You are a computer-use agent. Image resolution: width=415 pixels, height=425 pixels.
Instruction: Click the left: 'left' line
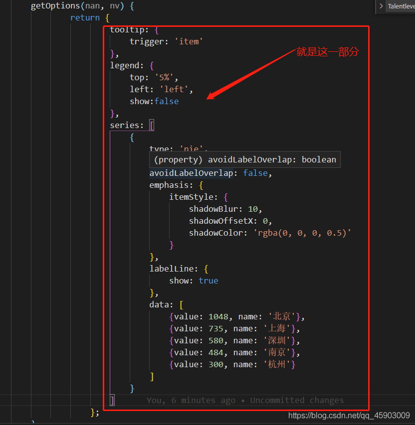coord(161,90)
